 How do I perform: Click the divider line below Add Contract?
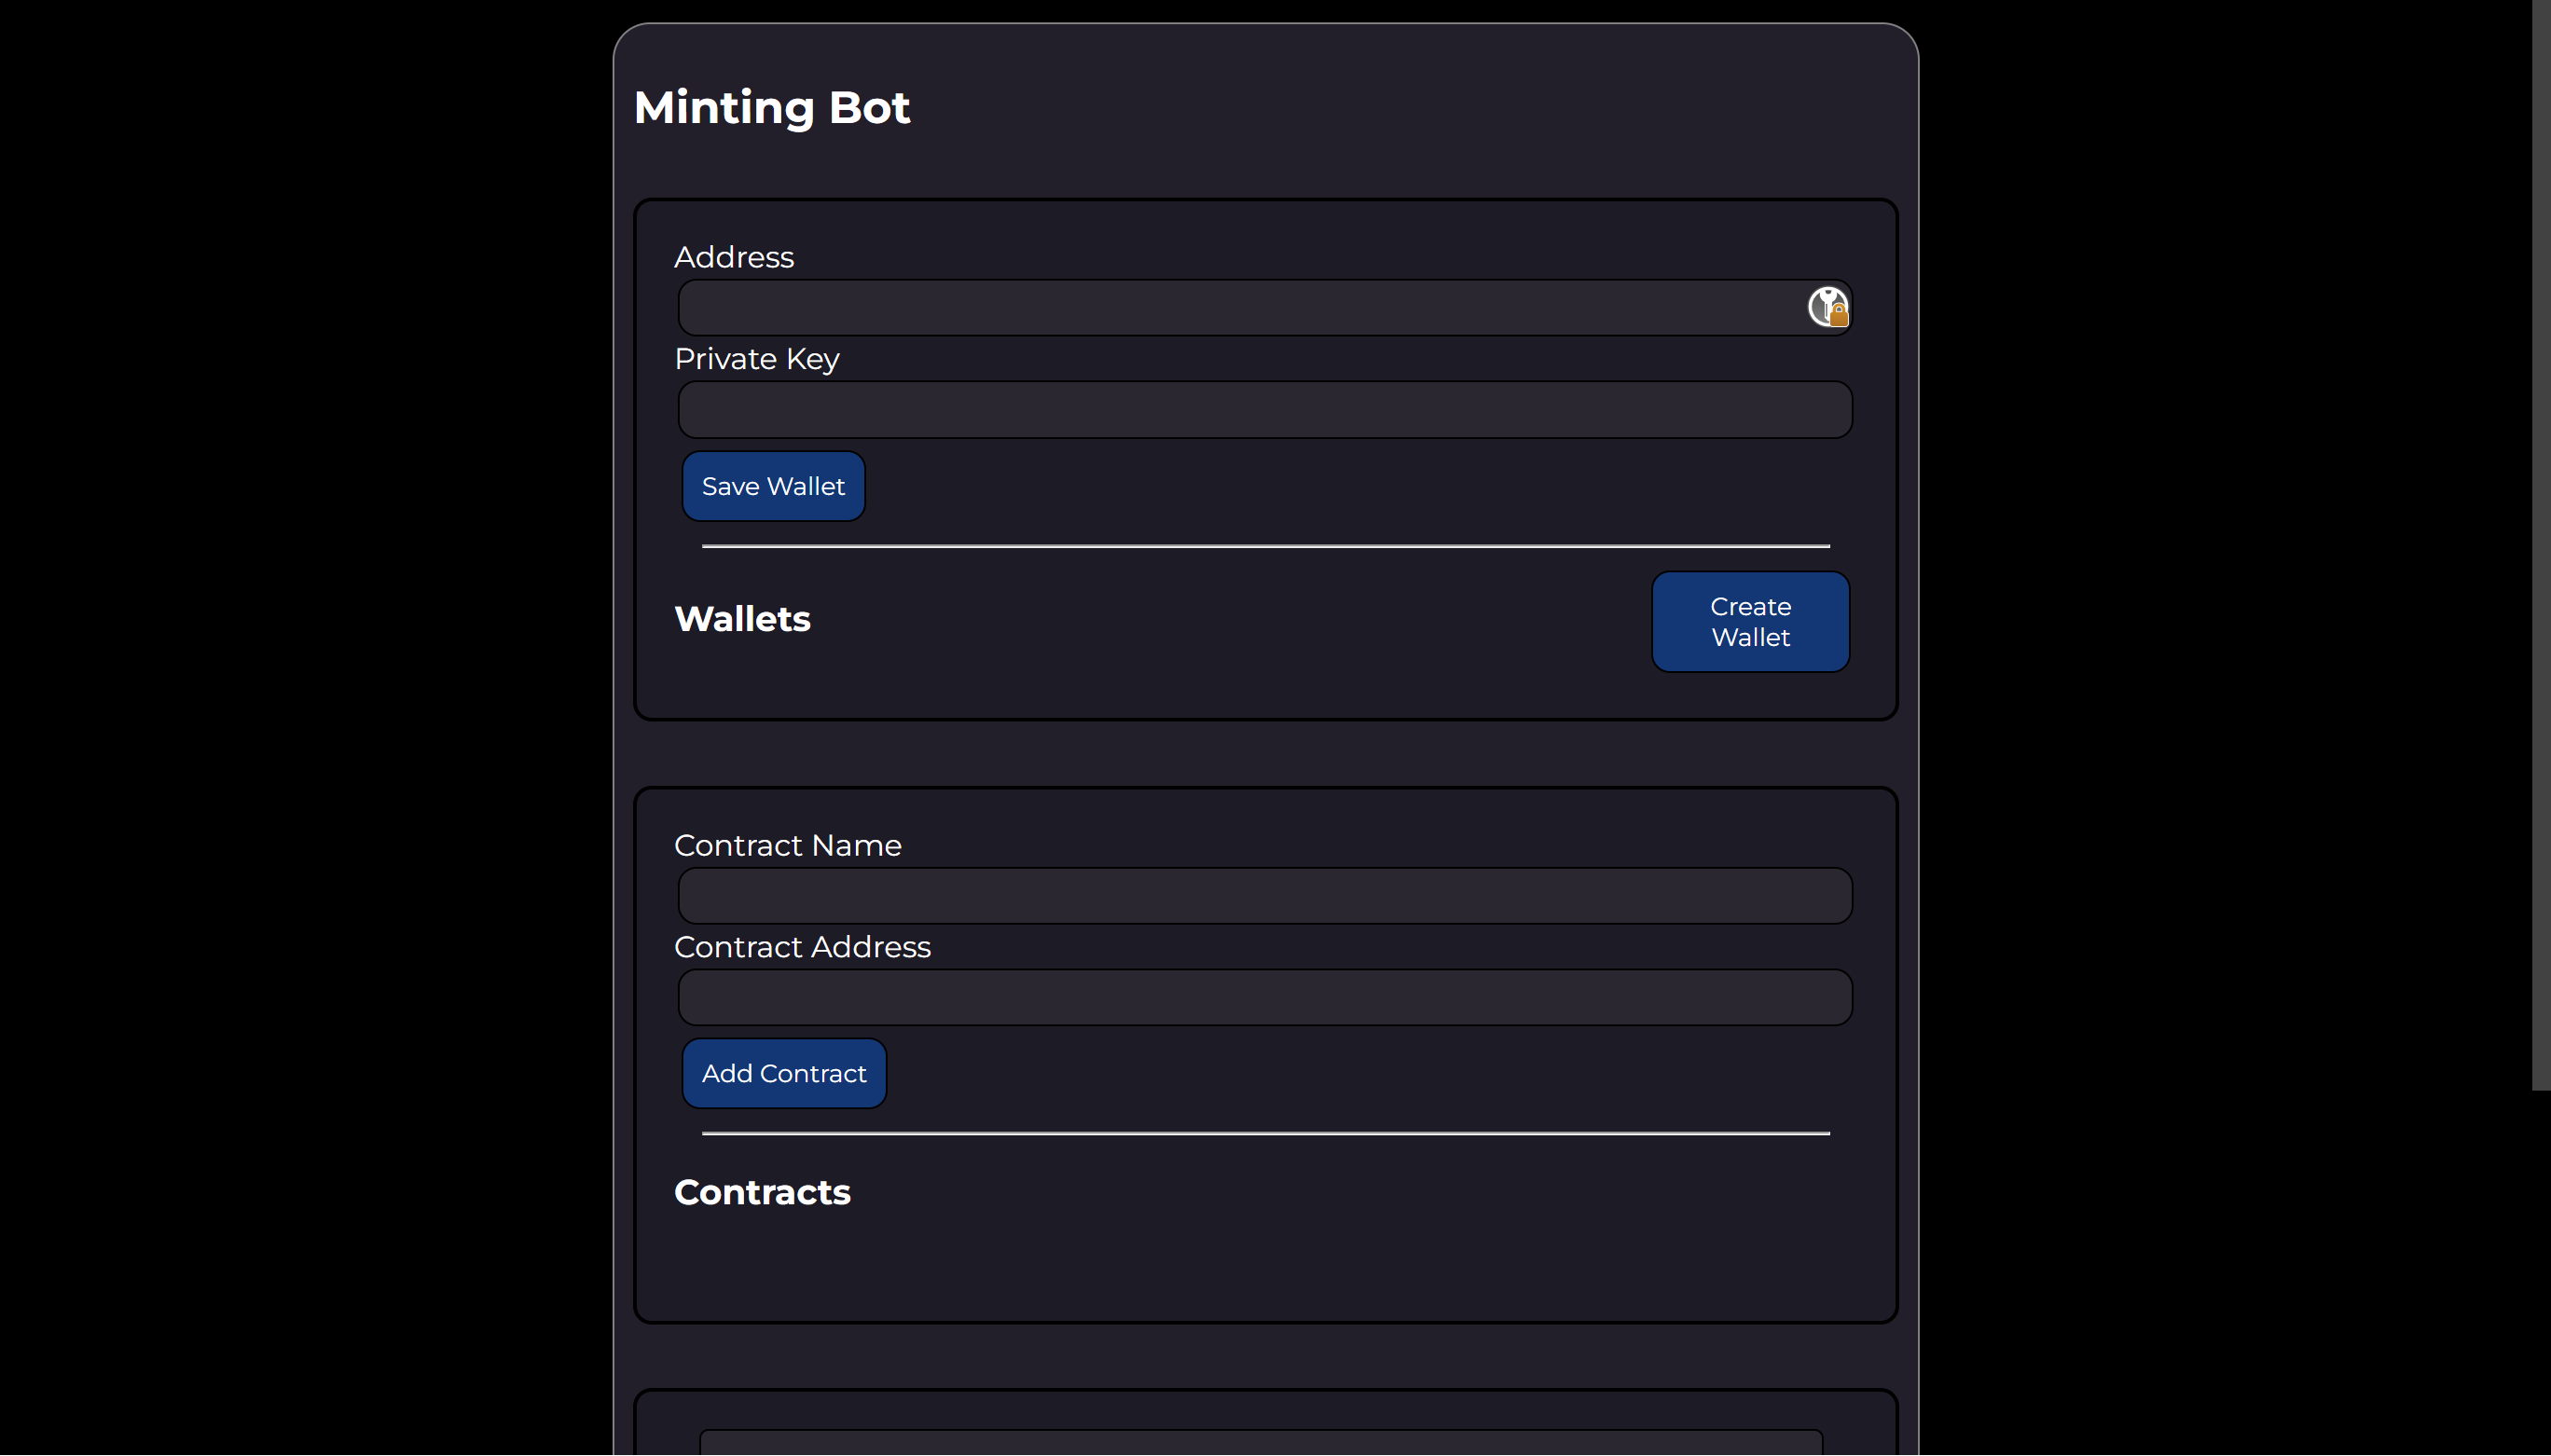(1263, 1133)
